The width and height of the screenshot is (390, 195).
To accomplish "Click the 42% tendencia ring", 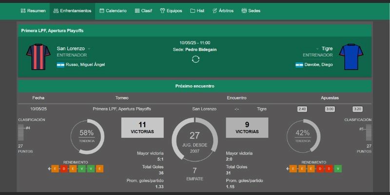I will click(303, 136).
